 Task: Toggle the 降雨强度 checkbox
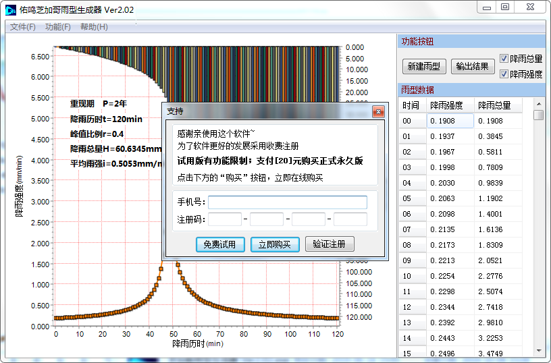click(504, 74)
